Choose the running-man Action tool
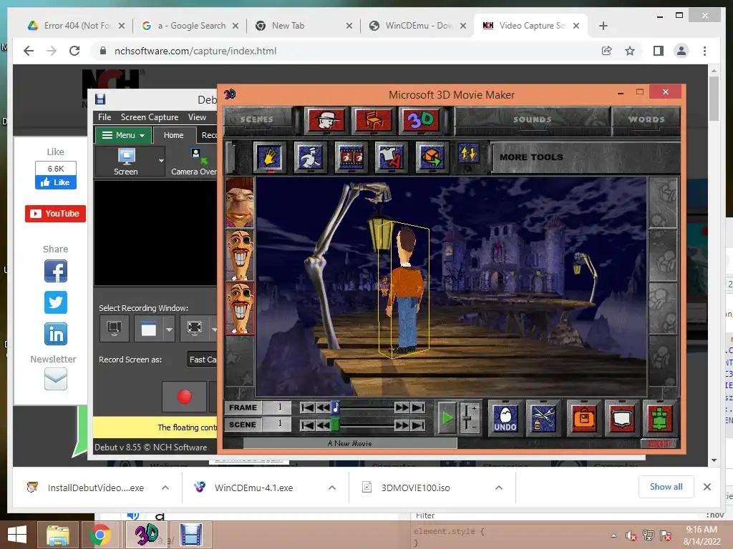 point(310,157)
